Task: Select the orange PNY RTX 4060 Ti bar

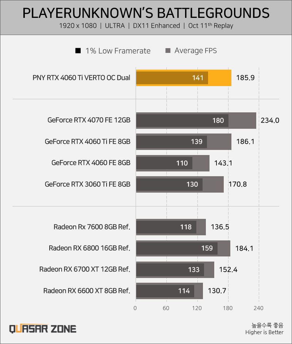Action: click(x=184, y=78)
